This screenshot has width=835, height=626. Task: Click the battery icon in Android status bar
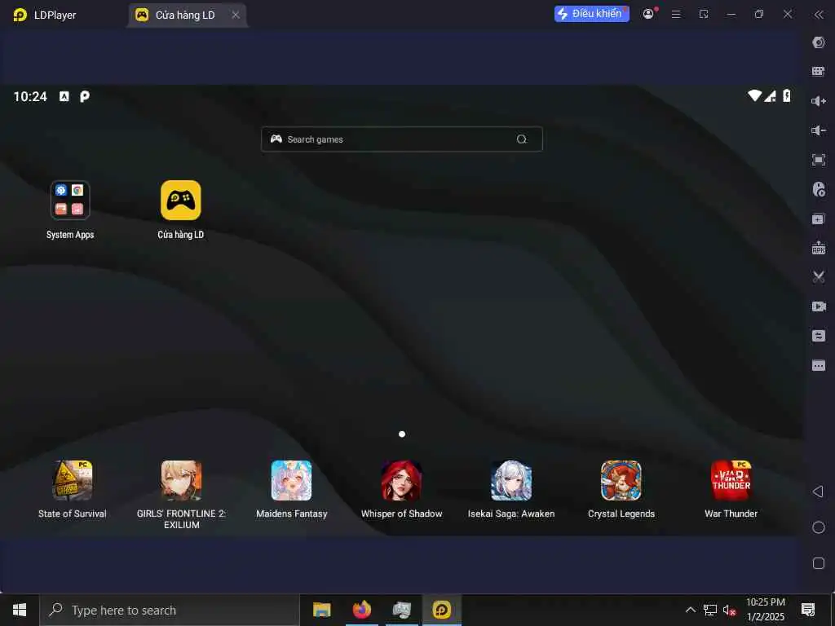[x=787, y=96]
